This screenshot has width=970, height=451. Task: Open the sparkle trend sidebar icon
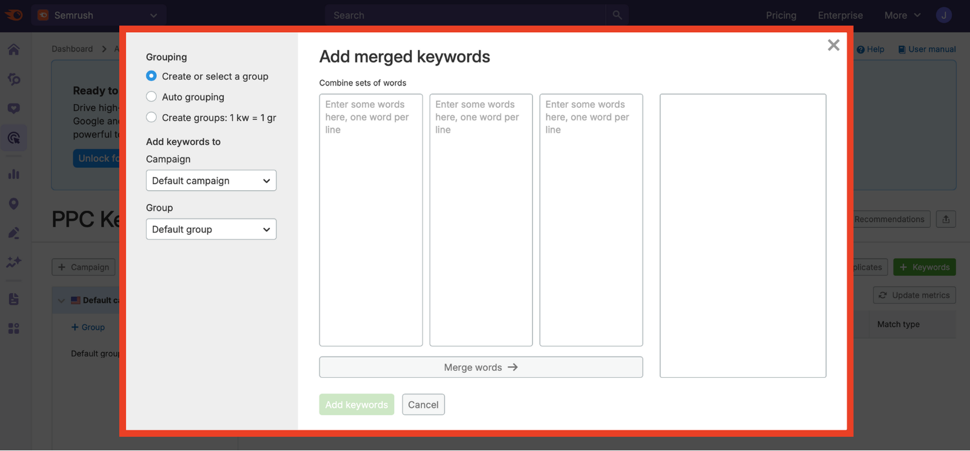(x=14, y=262)
